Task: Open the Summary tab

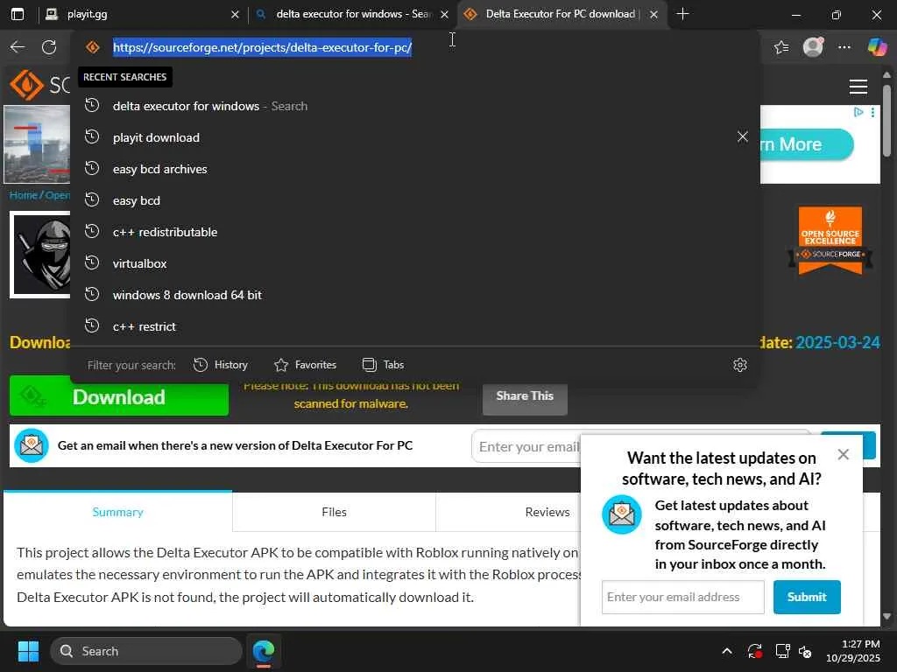Action: click(118, 511)
